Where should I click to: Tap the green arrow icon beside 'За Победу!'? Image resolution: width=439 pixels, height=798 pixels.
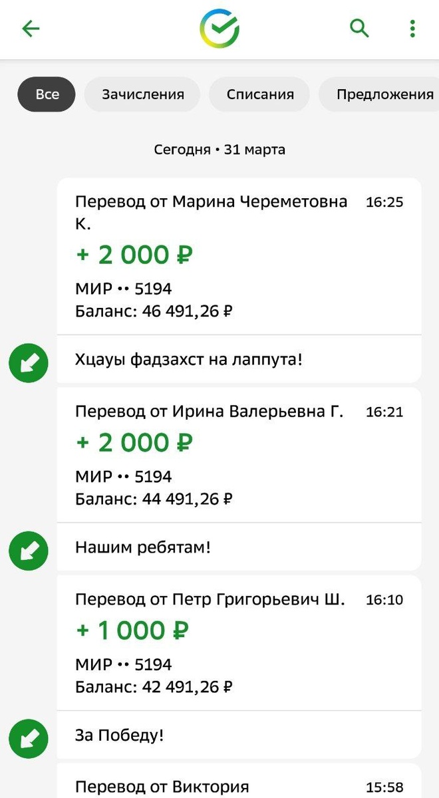[x=28, y=738]
